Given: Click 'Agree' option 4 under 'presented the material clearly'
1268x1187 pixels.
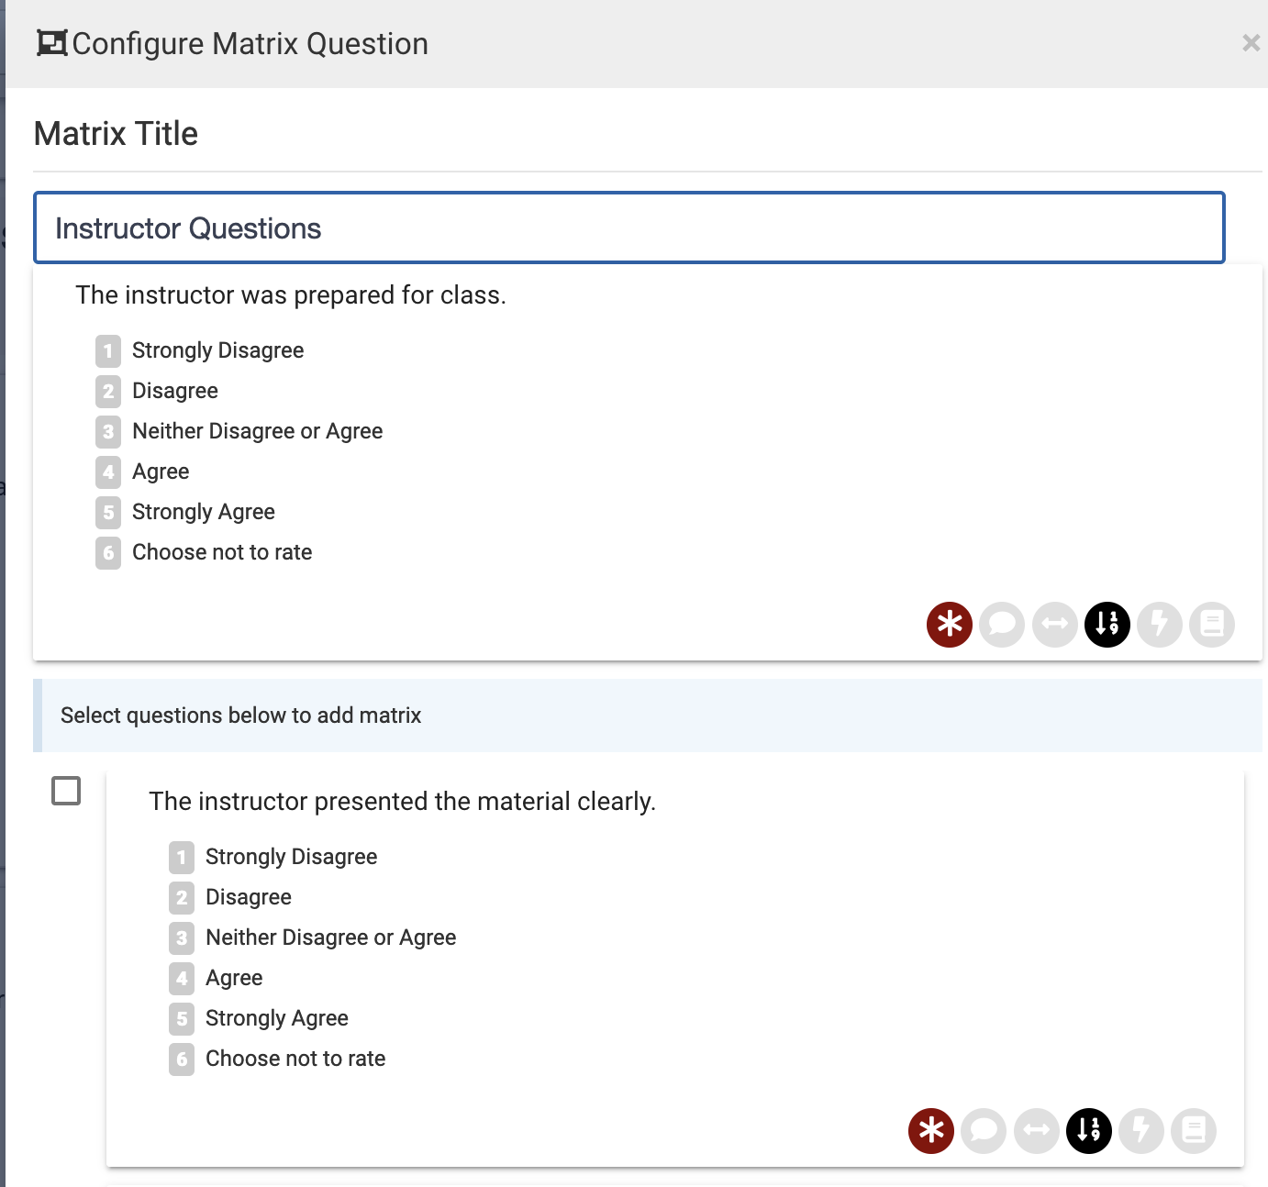Looking at the screenshot, I should click(x=234, y=978).
